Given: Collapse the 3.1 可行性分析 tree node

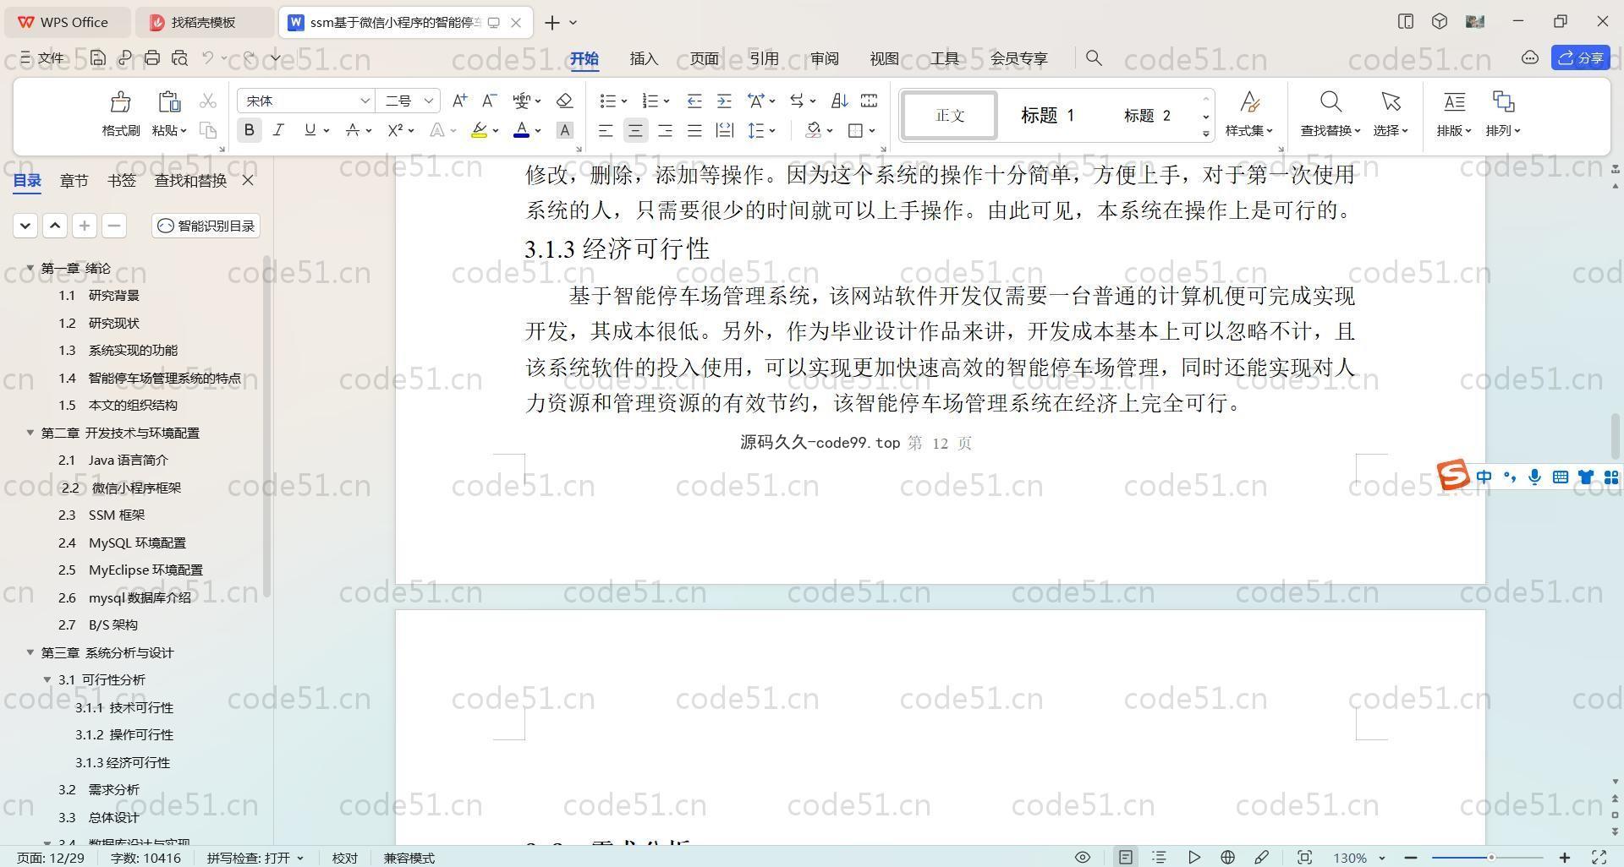Looking at the screenshot, I should coord(47,679).
